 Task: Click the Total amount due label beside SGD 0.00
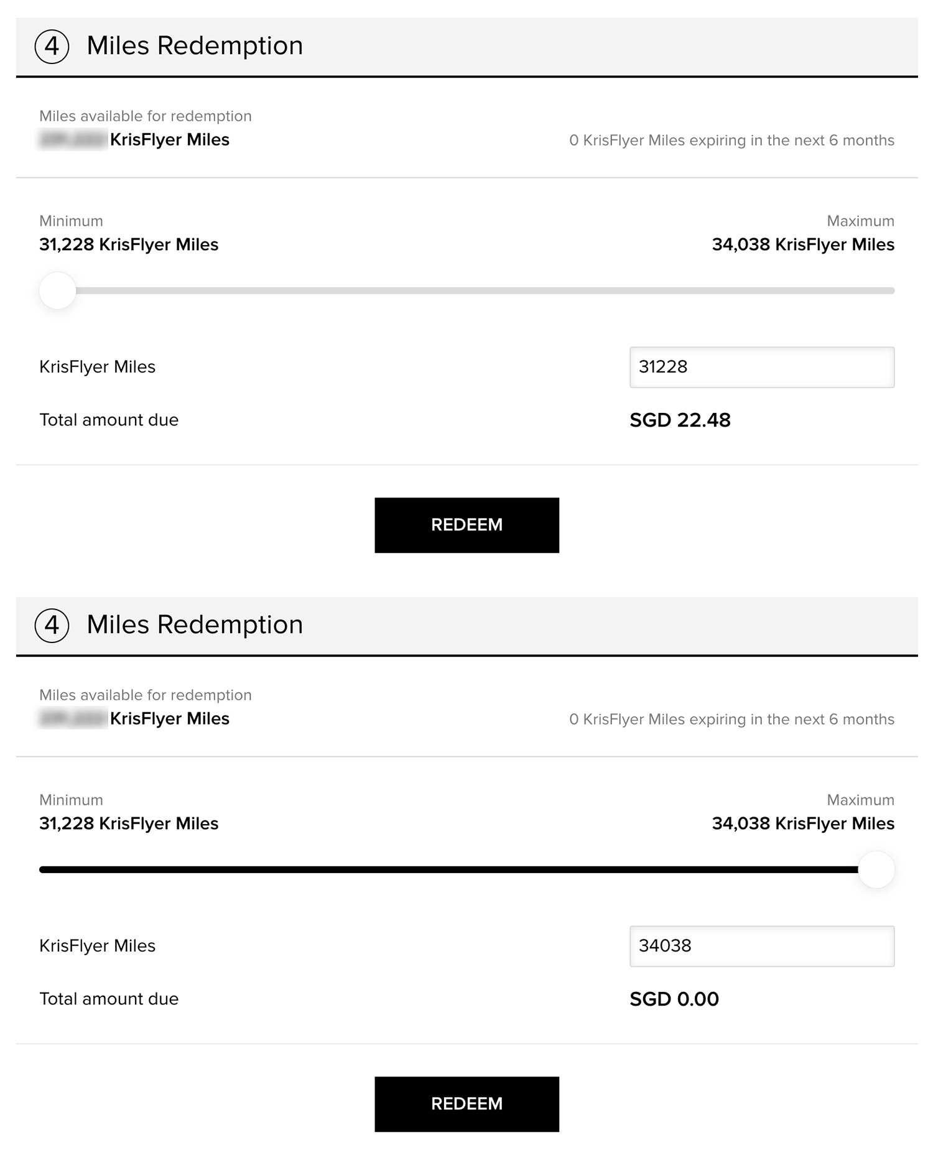[x=109, y=999]
